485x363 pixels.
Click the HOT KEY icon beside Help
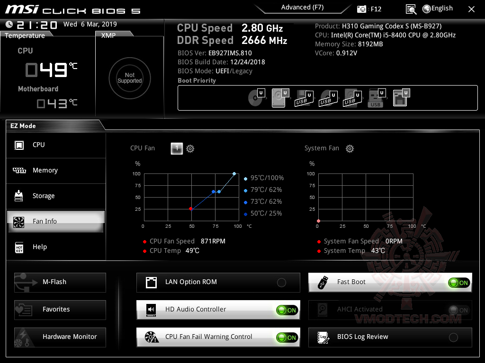point(19,247)
